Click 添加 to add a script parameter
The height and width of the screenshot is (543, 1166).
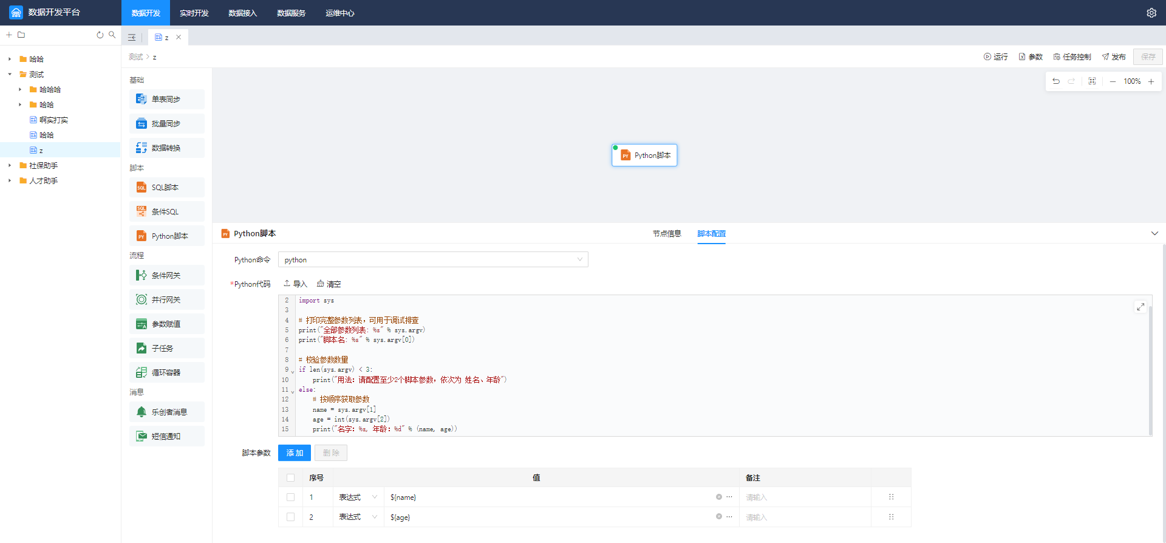click(295, 452)
